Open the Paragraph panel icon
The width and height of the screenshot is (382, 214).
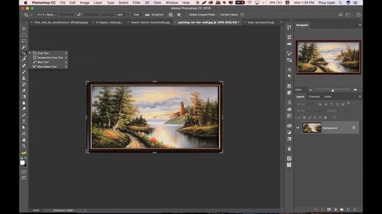click(x=289, y=77)
